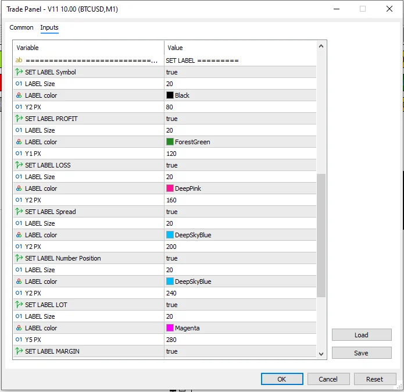This screenshot has height=392, width=404.
Task: Click the color icon in the Magenta LABEL color row
Action: coord(19,328)
